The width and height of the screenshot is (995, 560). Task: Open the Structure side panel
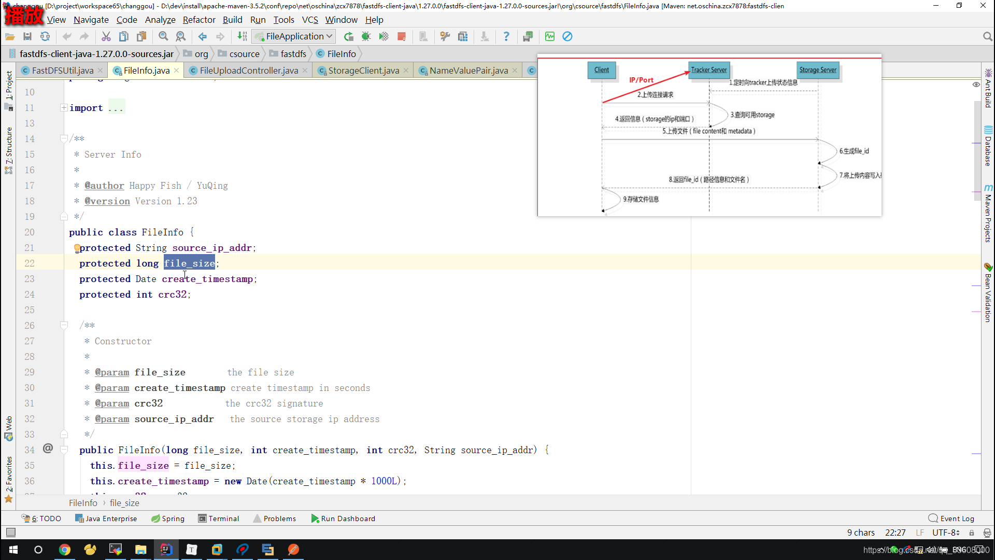click(9, 150)
